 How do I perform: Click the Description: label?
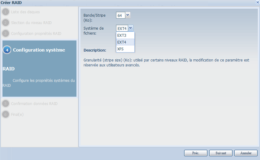(95, 50)
